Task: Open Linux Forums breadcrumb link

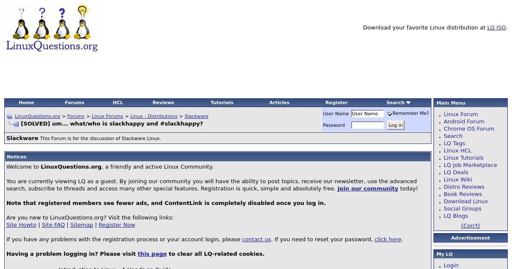Action: [107, 116]
